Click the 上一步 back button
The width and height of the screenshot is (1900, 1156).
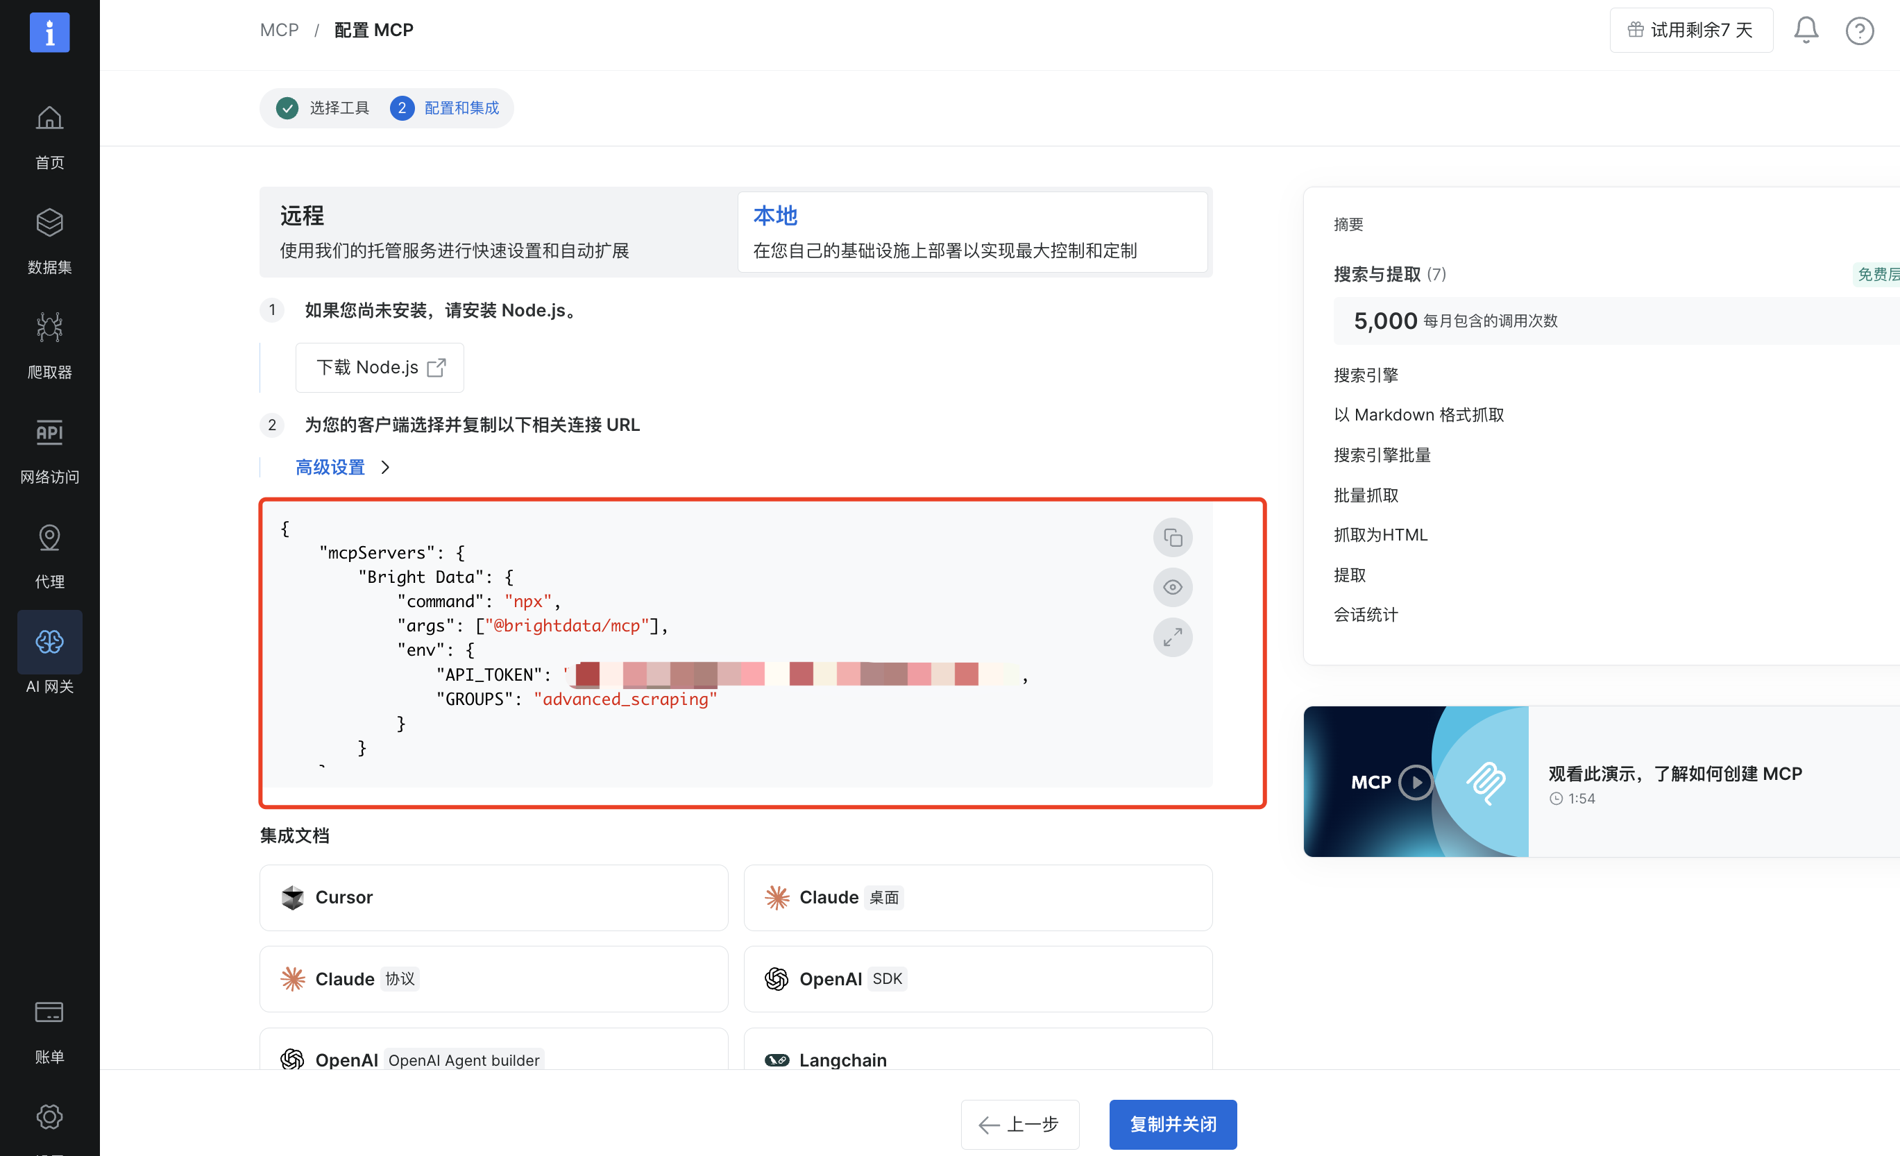pyautogui.click(x=1019, y=1123)
